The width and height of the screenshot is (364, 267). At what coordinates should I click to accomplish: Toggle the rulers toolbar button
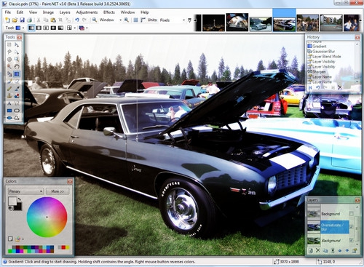(x=143, y=20)
